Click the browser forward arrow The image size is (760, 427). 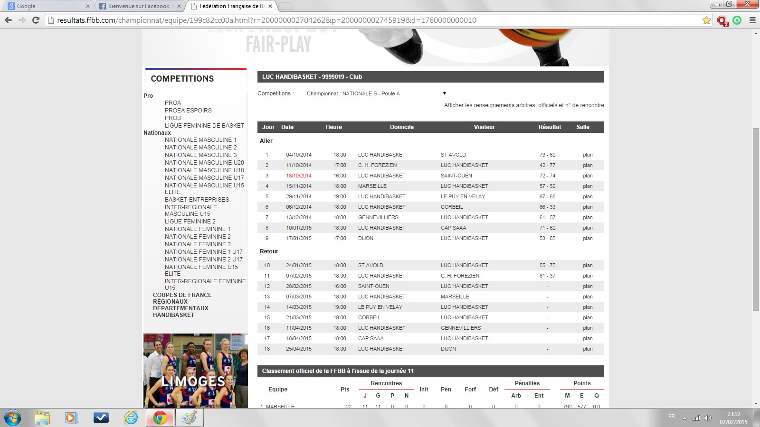click(x=22, y=20)
